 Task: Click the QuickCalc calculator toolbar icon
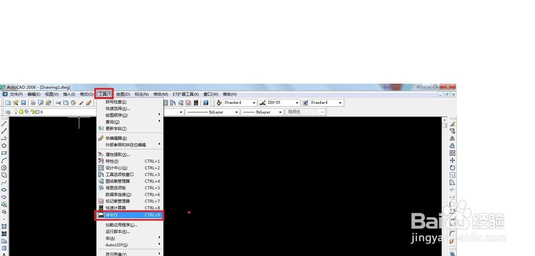[196, 103]
